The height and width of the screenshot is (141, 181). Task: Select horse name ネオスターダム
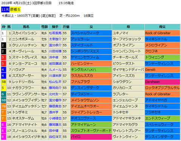[x=23, y=118]
